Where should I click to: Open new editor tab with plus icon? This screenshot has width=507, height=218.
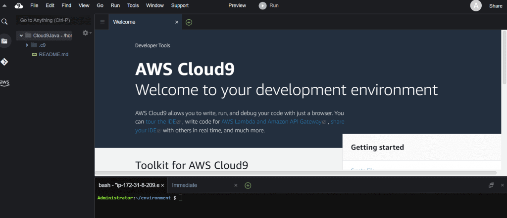[x=189, y=22]
